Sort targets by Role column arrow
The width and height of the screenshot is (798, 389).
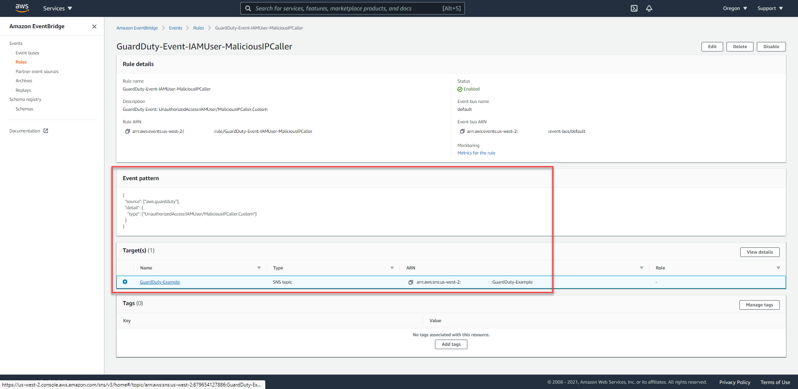[778, 268]
